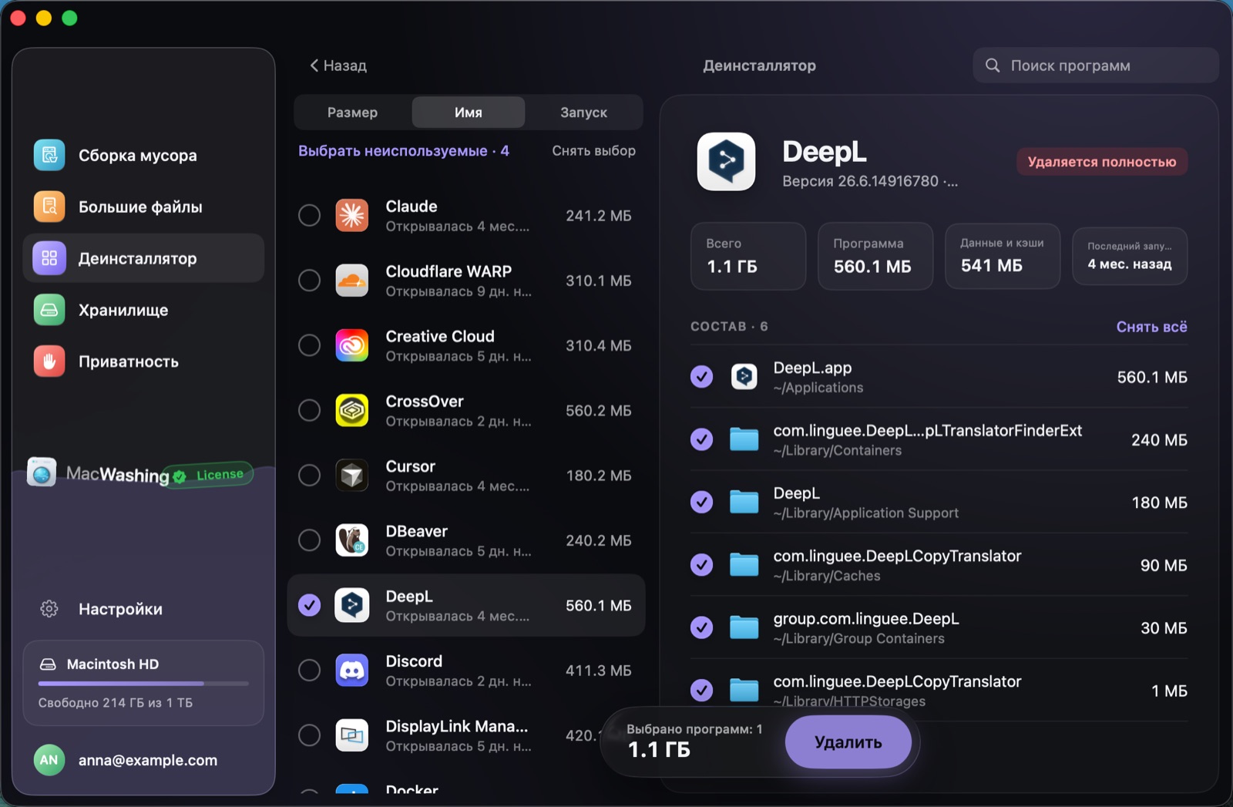
Task: Click the Настройки gear icon
Action: [x=49, y=609]
